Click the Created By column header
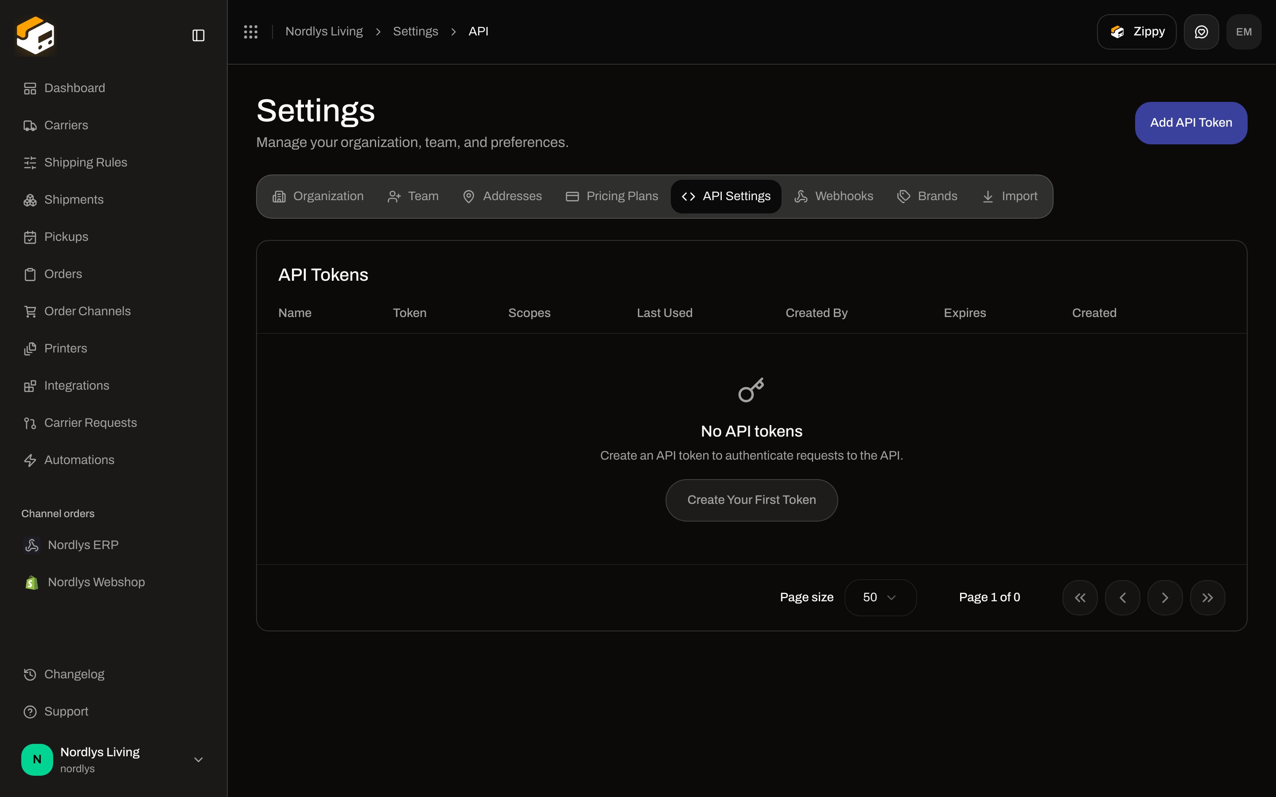The height and width of the screenshot is (797, 1276). click(x=816, y=313)
